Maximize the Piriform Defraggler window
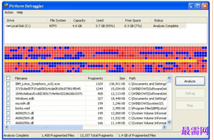Screen dimensions: 214x140 (198, 6)
